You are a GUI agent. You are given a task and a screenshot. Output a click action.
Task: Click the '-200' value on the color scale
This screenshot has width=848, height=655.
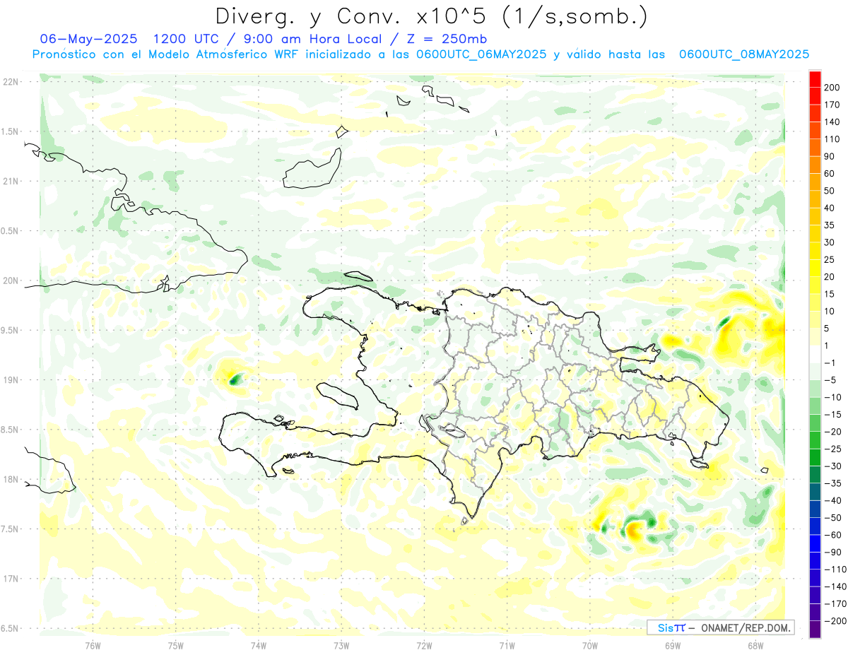[834, 620]
